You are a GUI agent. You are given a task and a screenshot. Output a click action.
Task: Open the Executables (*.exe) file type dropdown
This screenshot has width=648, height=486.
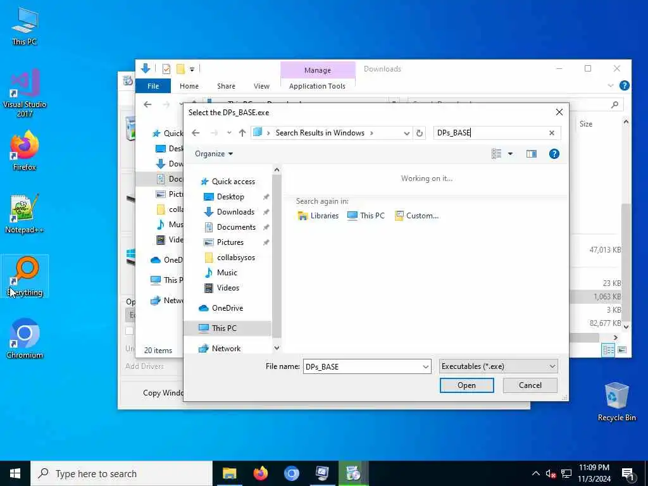click(499, 366)
